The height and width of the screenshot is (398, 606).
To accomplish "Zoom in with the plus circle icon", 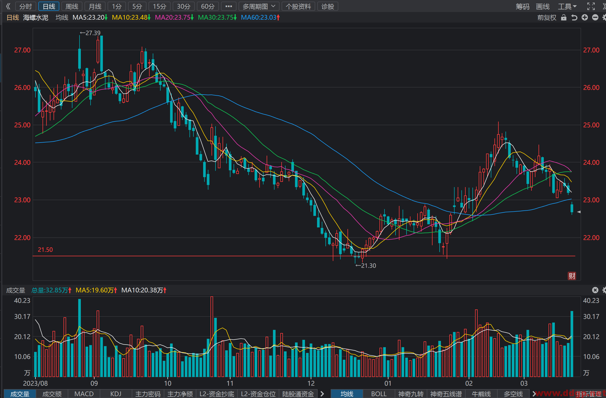I will 585,18.
